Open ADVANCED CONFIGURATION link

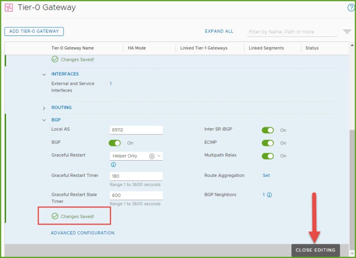[82, 233]
